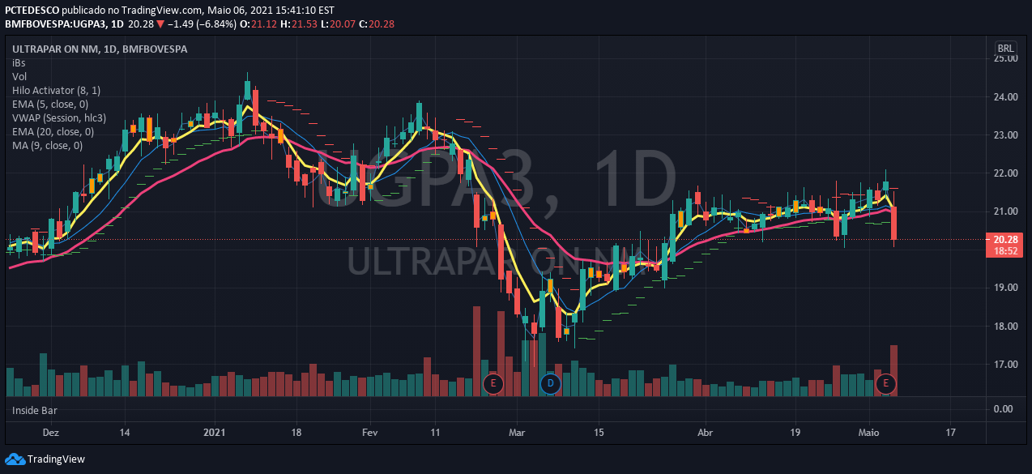This screenshot has height=474, width=1032.
Task: Click the 18:52 countdown label
Action: (x=1004, y=251)
